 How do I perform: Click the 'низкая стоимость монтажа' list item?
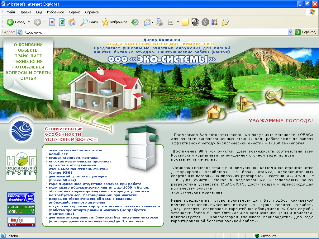point(73,158)
